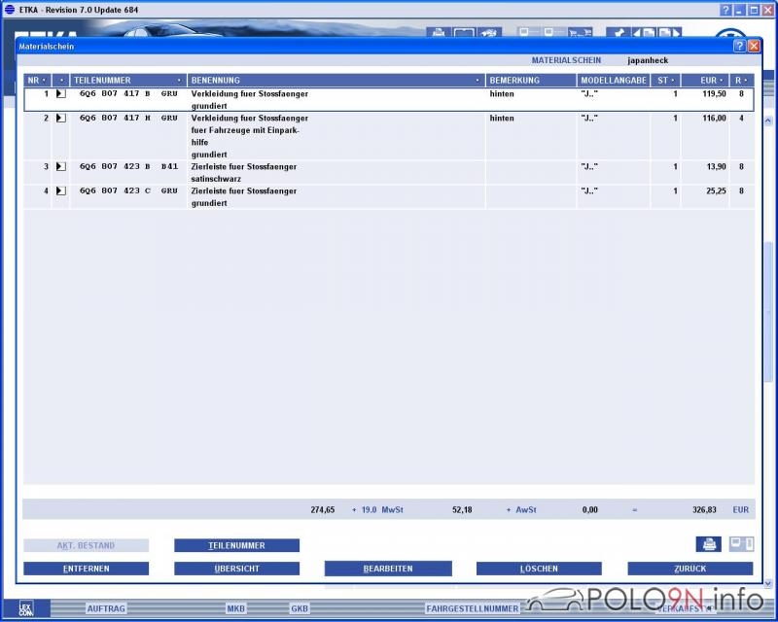Sort by the BENENNUNG column header

pos(336,80)
